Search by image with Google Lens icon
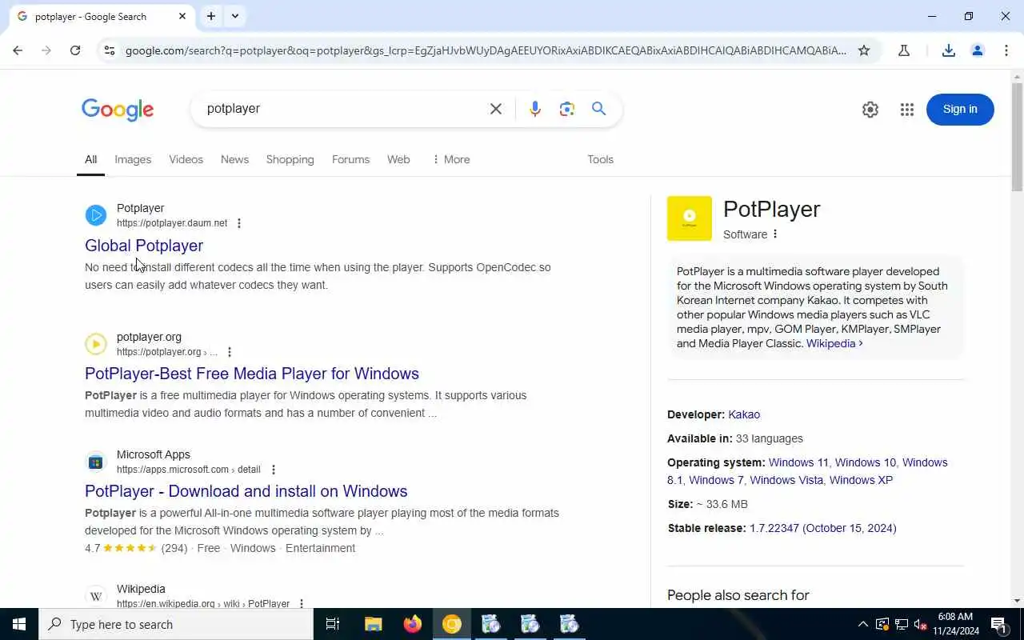 click(x=567, y=109)
